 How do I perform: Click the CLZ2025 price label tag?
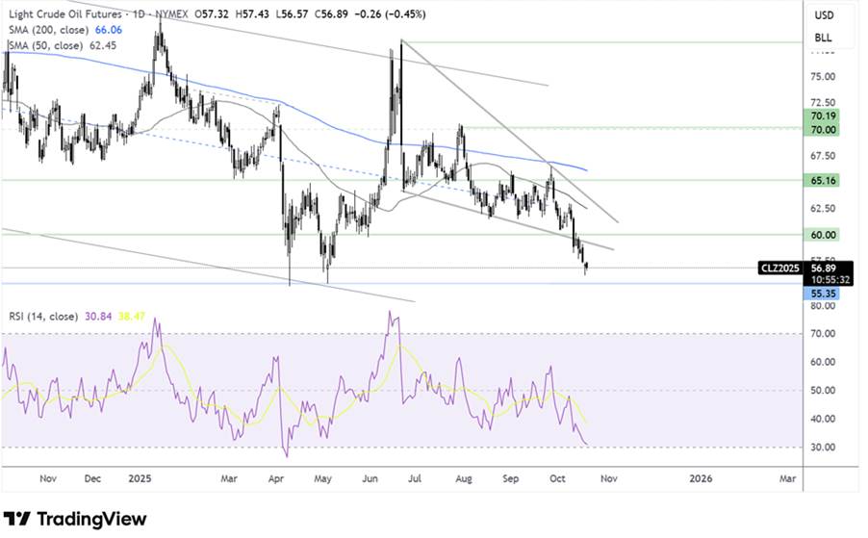[780, 269]
